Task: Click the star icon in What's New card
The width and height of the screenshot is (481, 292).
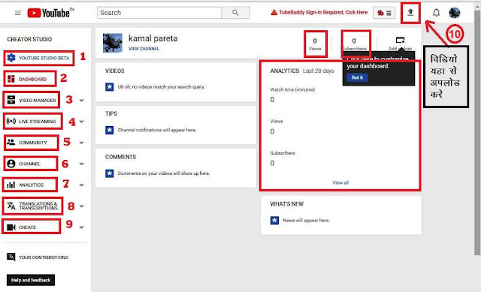Action: 274,220
